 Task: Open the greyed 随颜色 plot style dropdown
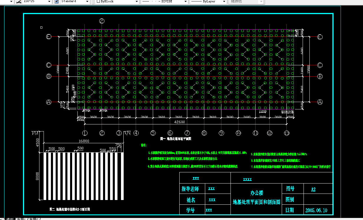[x=261, y=1]
